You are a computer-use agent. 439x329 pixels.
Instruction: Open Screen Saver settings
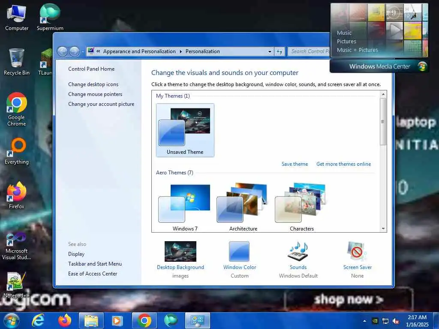click(x=357, y=260)
